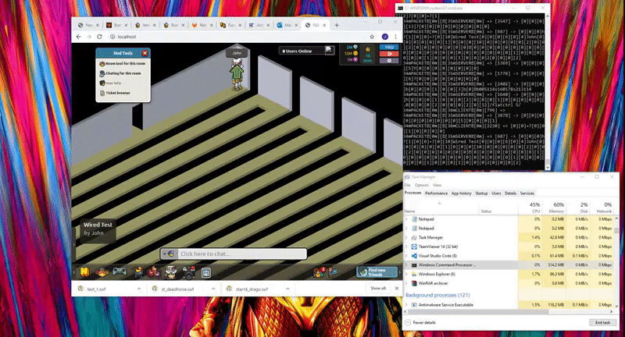Image resolution: width=625 pixels, height=337 pixels.
Task: Click John's avatar in the room
Action: [237, 73]
